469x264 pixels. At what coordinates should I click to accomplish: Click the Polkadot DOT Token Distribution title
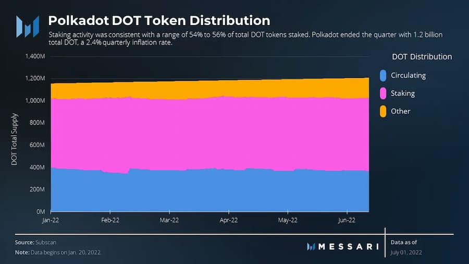point(159,21)
